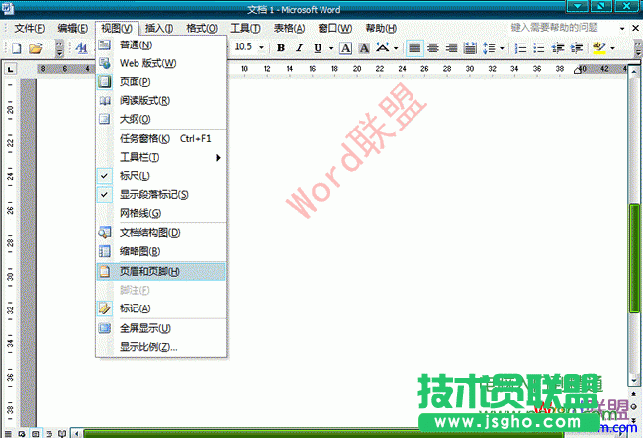Toggle 缩略图(B) thumbnails pane

coord(160,251)
